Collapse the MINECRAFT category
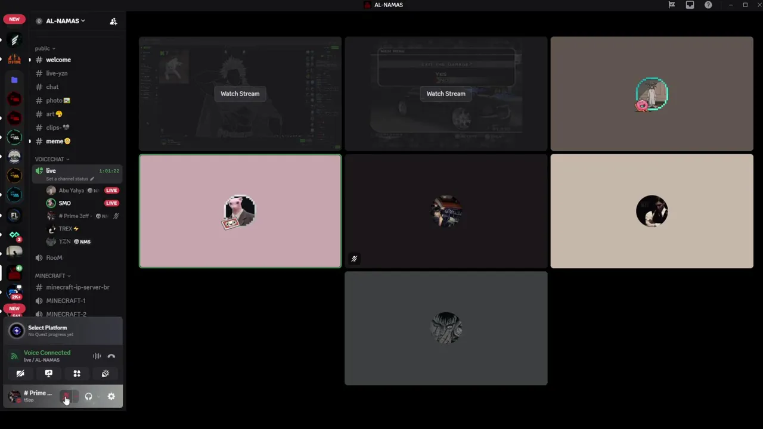 (52, 276)
